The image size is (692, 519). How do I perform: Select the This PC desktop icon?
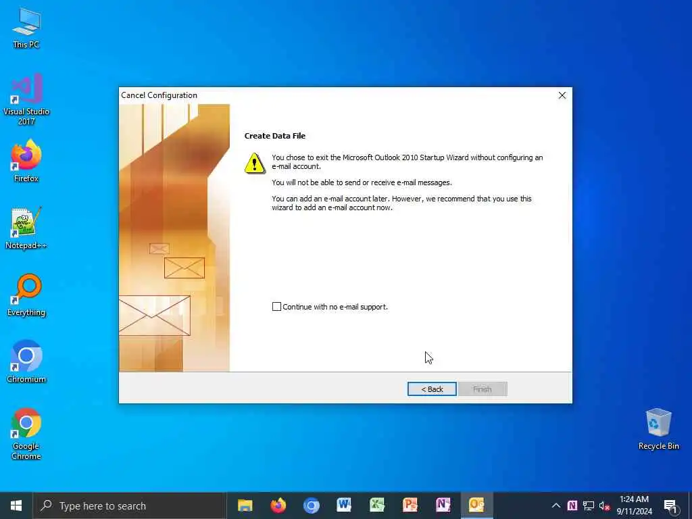coord(26,28)
